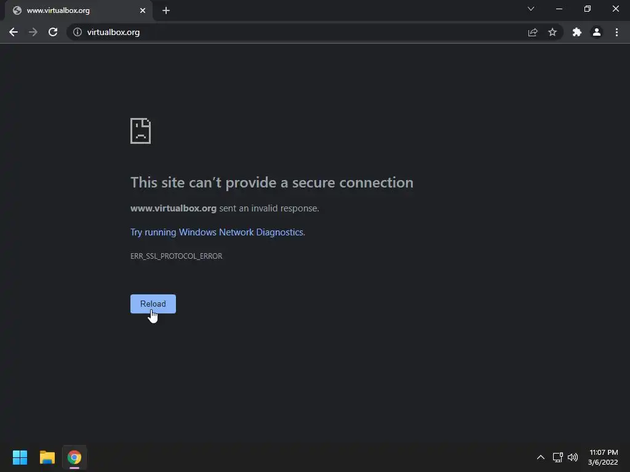View site information icon beside virtualbox.org
The width and height of the screenshot is (630, 472).
pos(78,32)
